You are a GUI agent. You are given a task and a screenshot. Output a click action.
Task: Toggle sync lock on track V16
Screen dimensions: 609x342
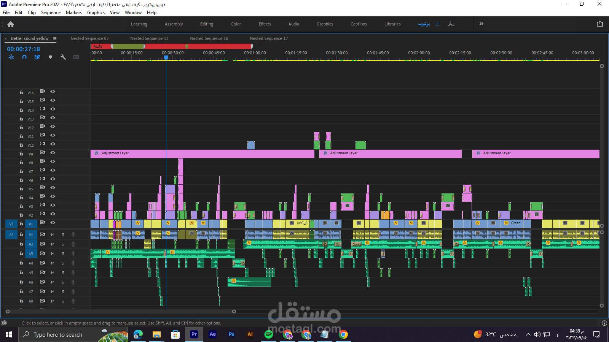(x=43, y=92)
